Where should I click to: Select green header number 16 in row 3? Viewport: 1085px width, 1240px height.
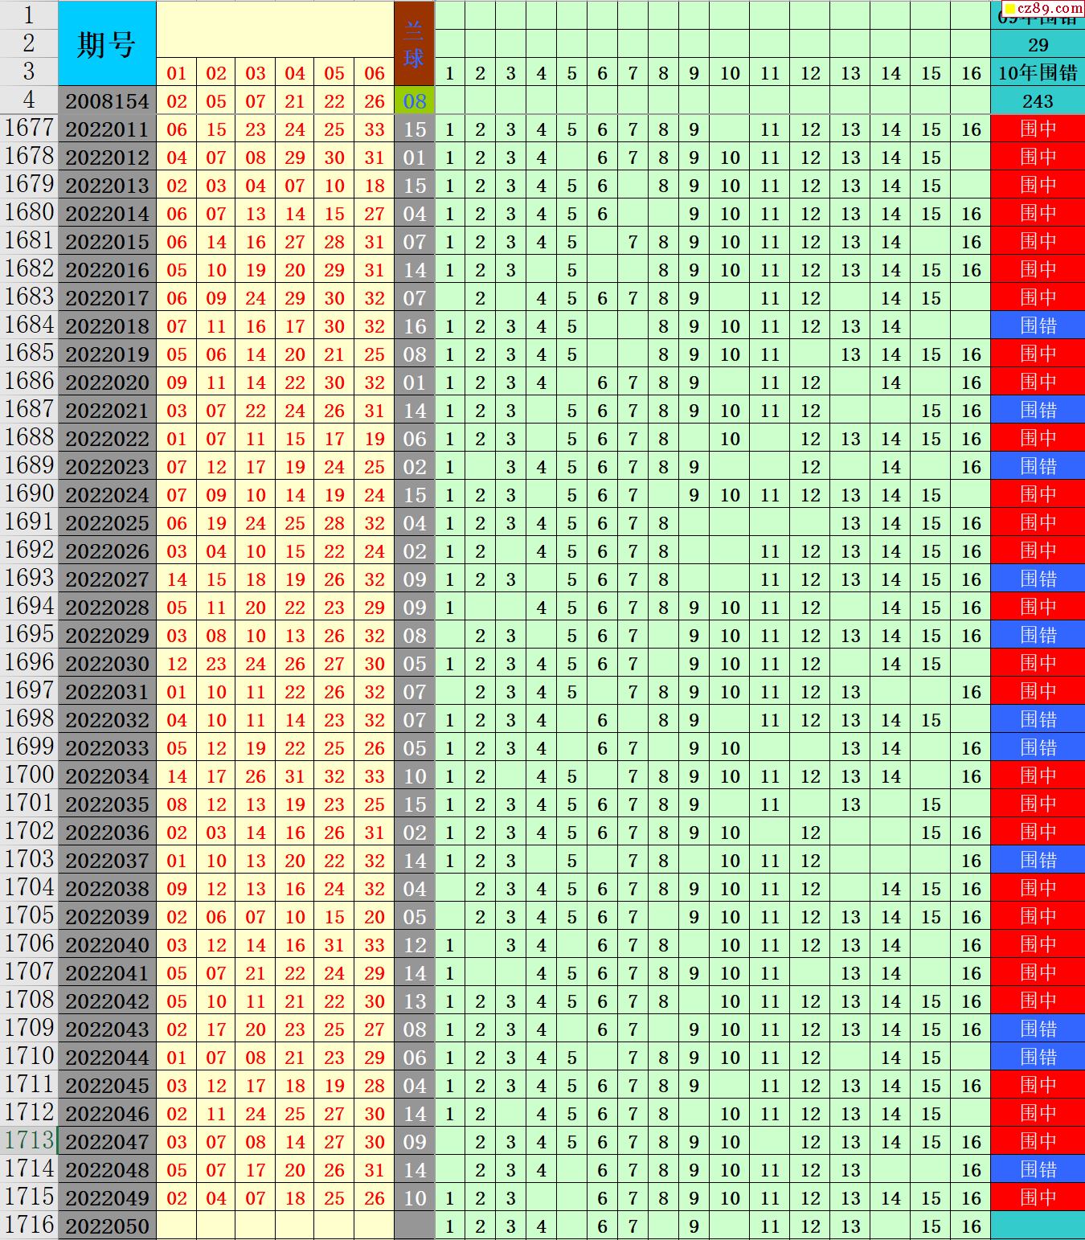(971, 73)
